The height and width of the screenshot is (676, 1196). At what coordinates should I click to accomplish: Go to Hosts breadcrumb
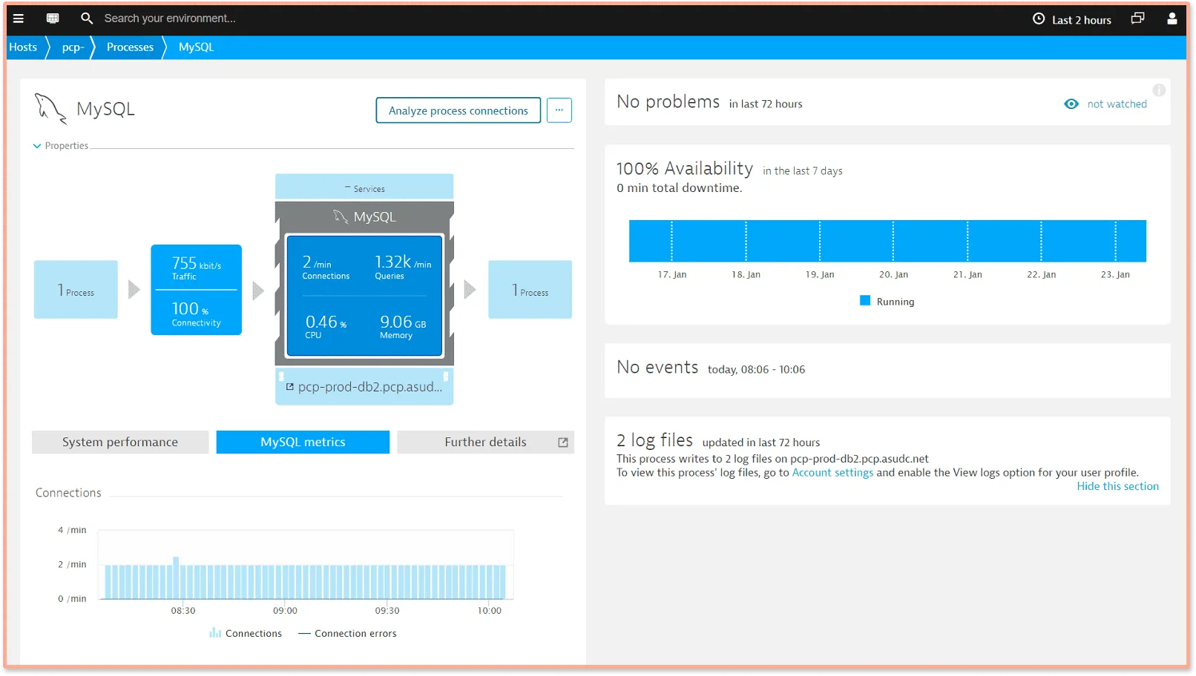pyautogui.click(x=23, y=47)
